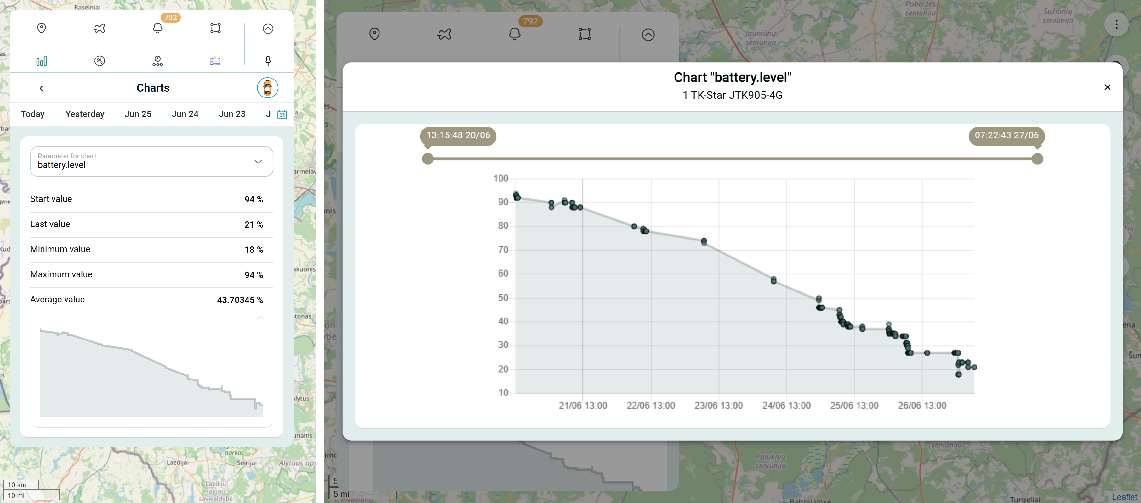The width and height of the screenshot is (1141, 503).
Task: Open the clock timeline icon in left panel
Action: (x=158, y=61)
